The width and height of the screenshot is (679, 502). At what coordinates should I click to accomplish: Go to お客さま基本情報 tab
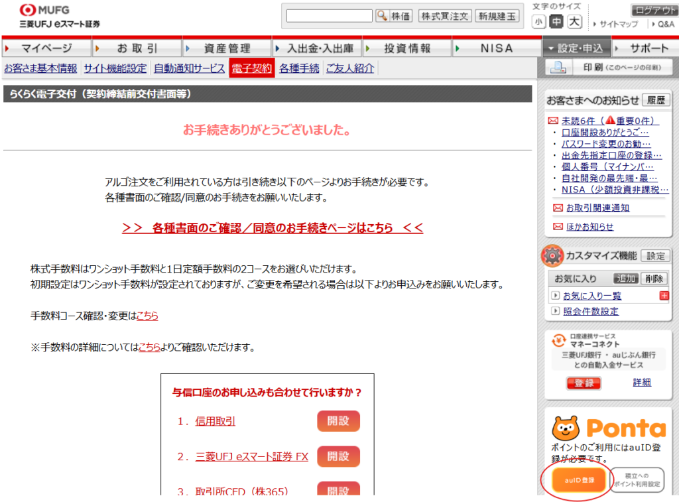[x=40, y=68]
